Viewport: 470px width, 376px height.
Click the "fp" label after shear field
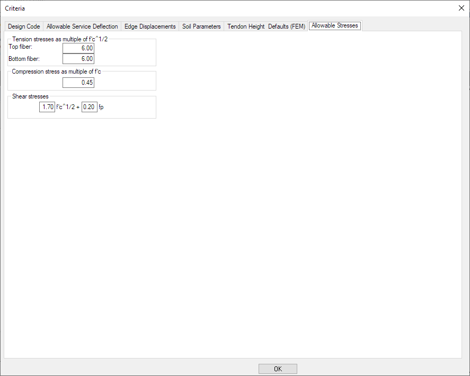(x=101, y=107)
